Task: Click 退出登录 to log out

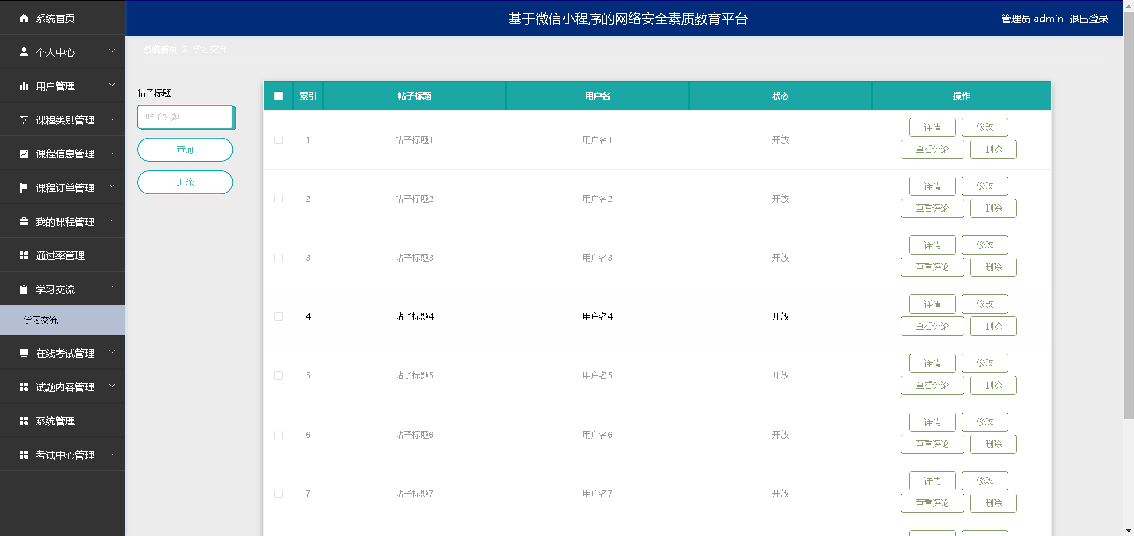Action: pyautogui.click(x=1088, y=19)
